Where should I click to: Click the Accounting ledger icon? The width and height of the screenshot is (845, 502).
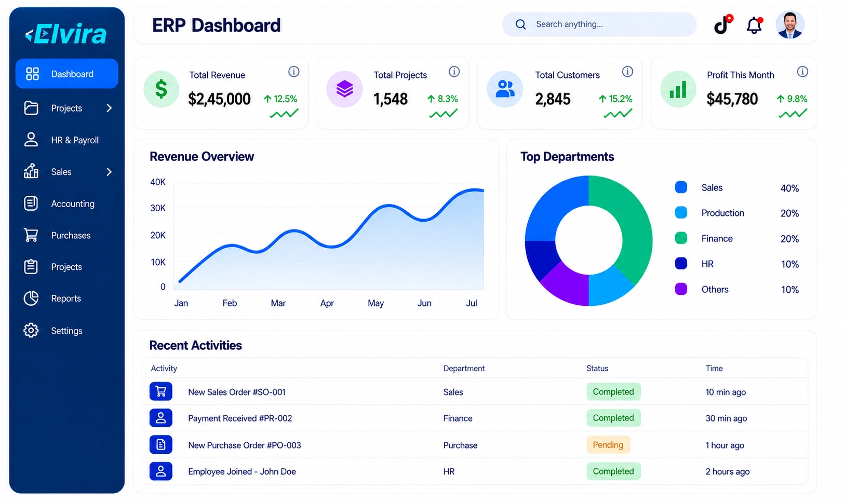point(31,203)
